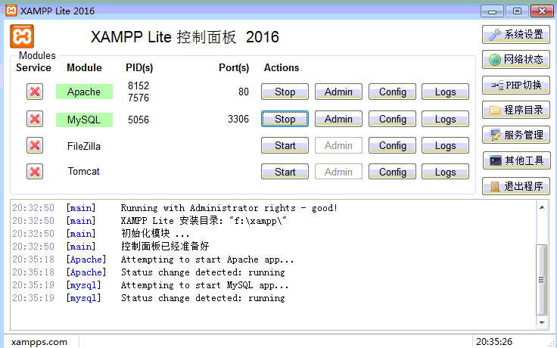Click log line 'Running with Administrator rights - good!'

point(229,208)
